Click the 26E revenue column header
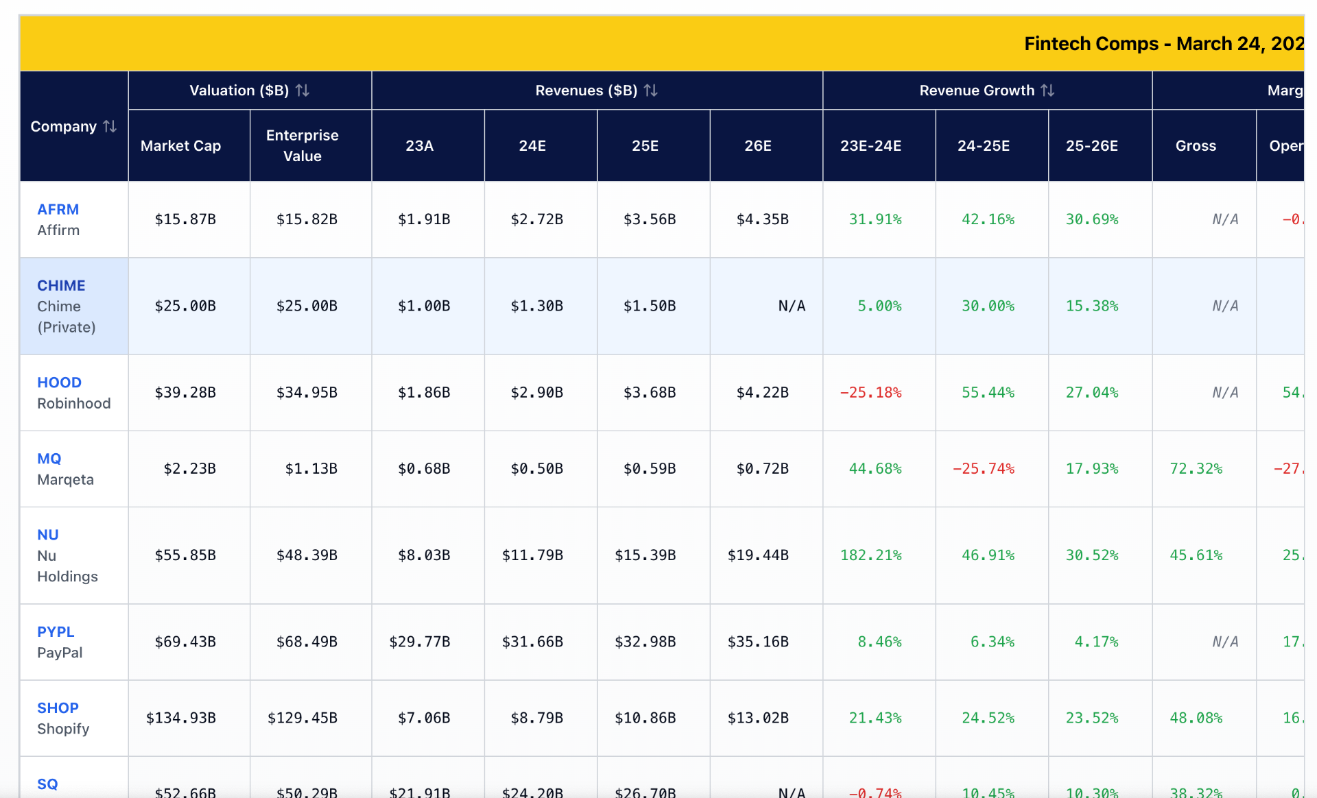Viewport: 1317px width, 798px height. (757, 146)
